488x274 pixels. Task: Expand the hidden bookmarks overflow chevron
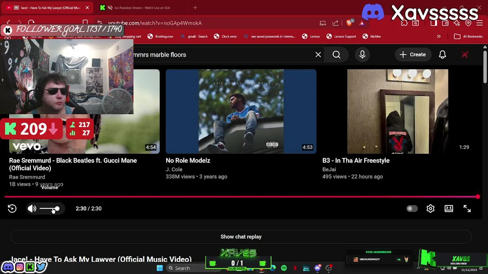pos(439,37)
